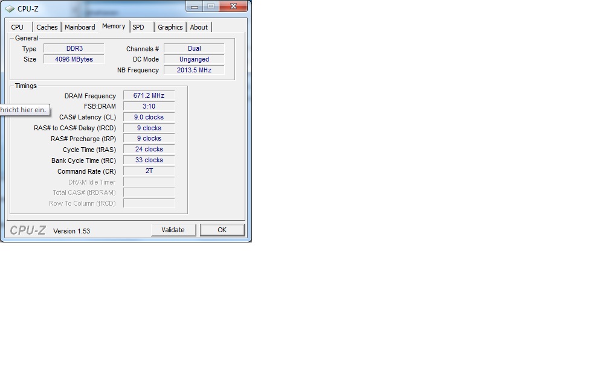Click the Version 1.53 text

coord(71,231)
